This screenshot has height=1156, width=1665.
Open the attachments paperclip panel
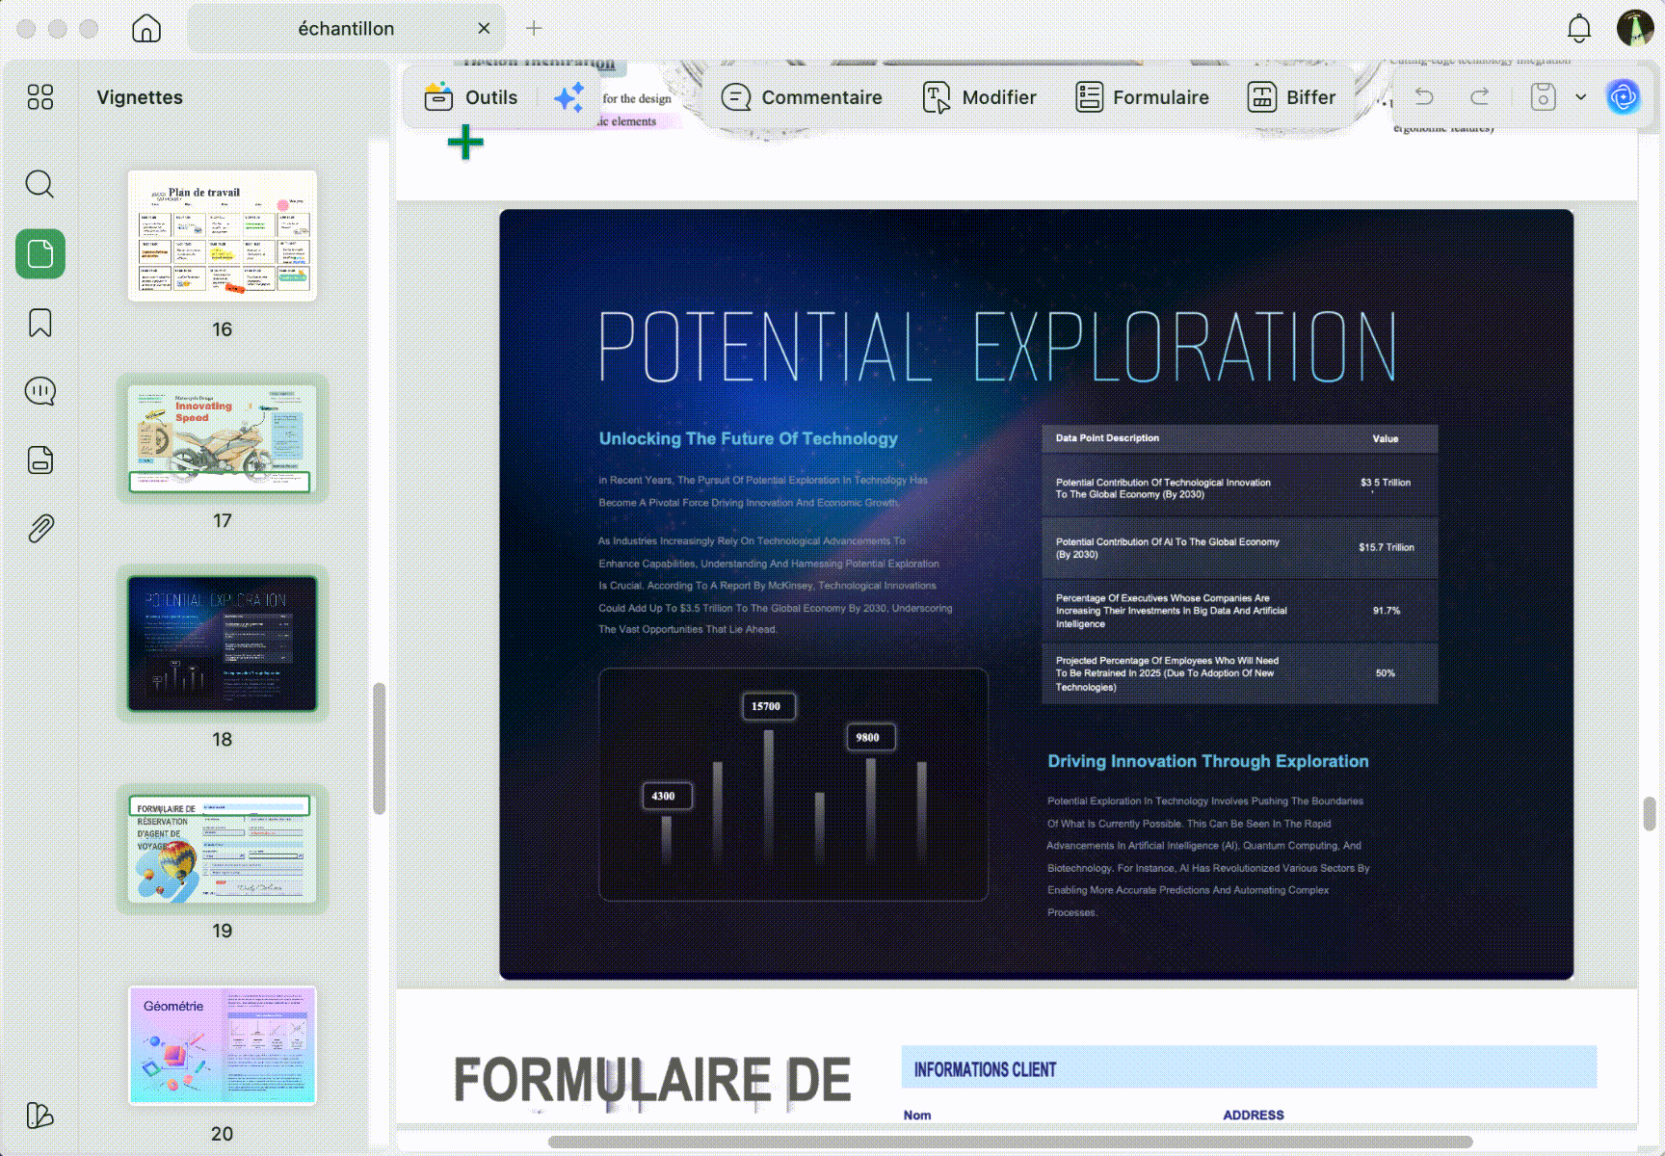coord(40,528)
